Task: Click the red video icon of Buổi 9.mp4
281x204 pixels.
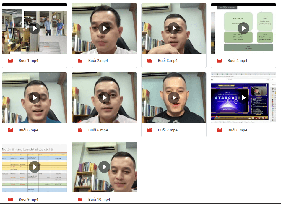Action: pos(10,199)
